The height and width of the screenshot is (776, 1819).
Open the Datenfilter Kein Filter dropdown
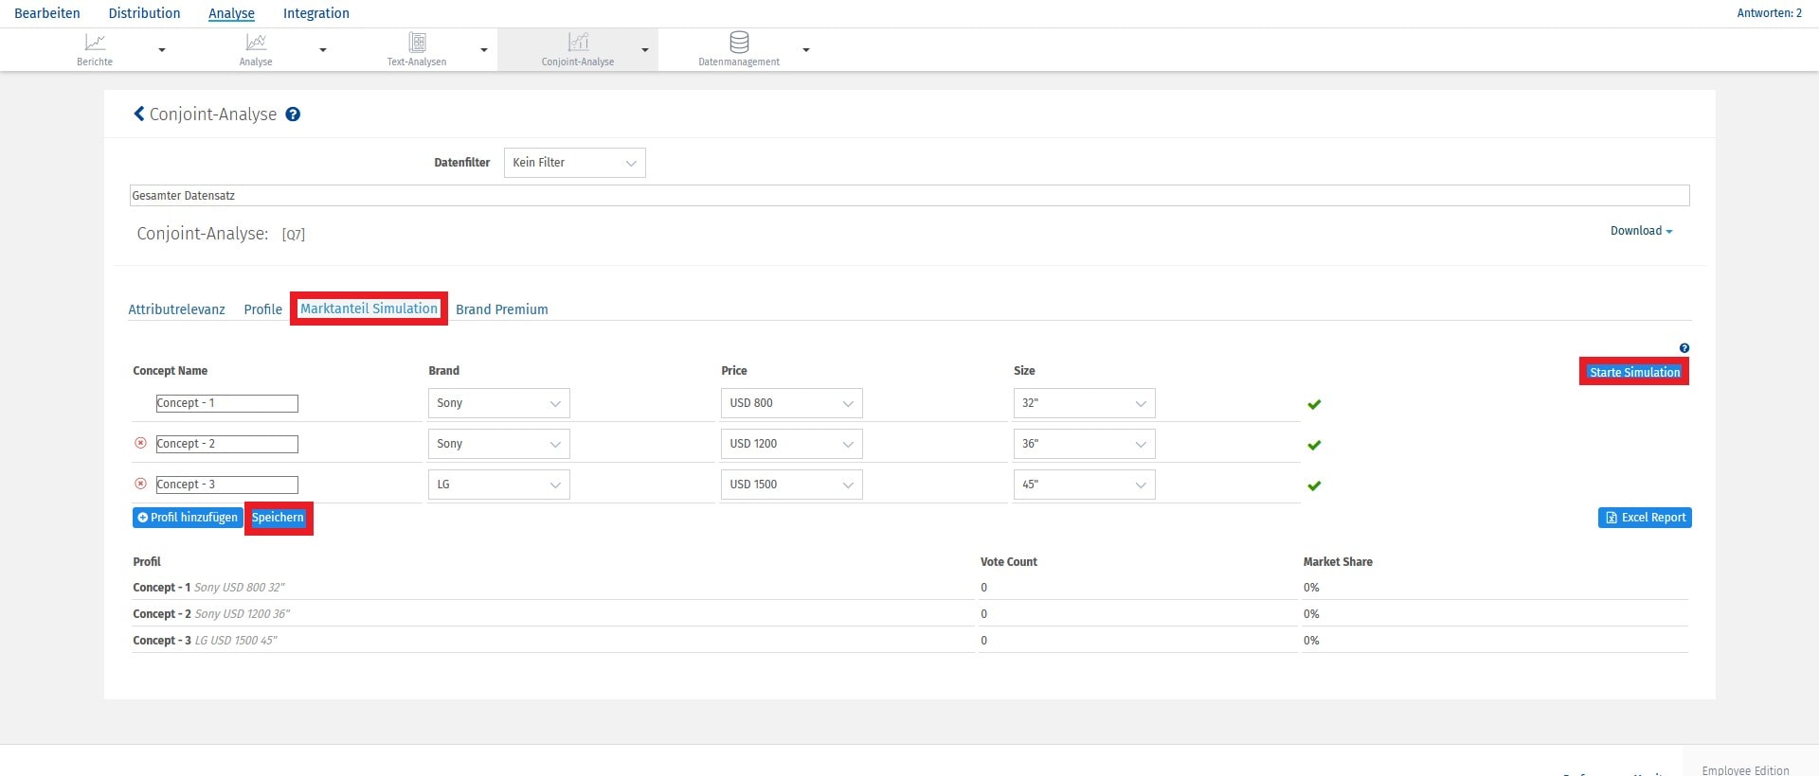[x=574, y=163]
